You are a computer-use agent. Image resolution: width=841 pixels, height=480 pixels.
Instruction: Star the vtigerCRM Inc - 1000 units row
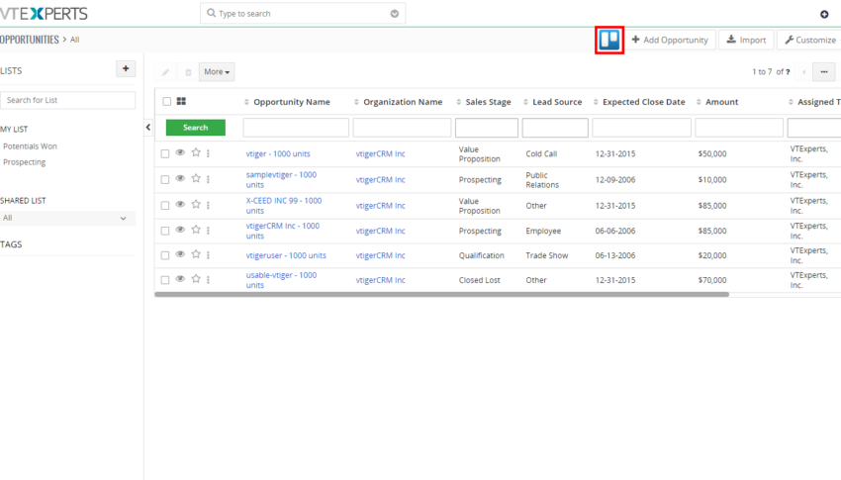[196, 230]
